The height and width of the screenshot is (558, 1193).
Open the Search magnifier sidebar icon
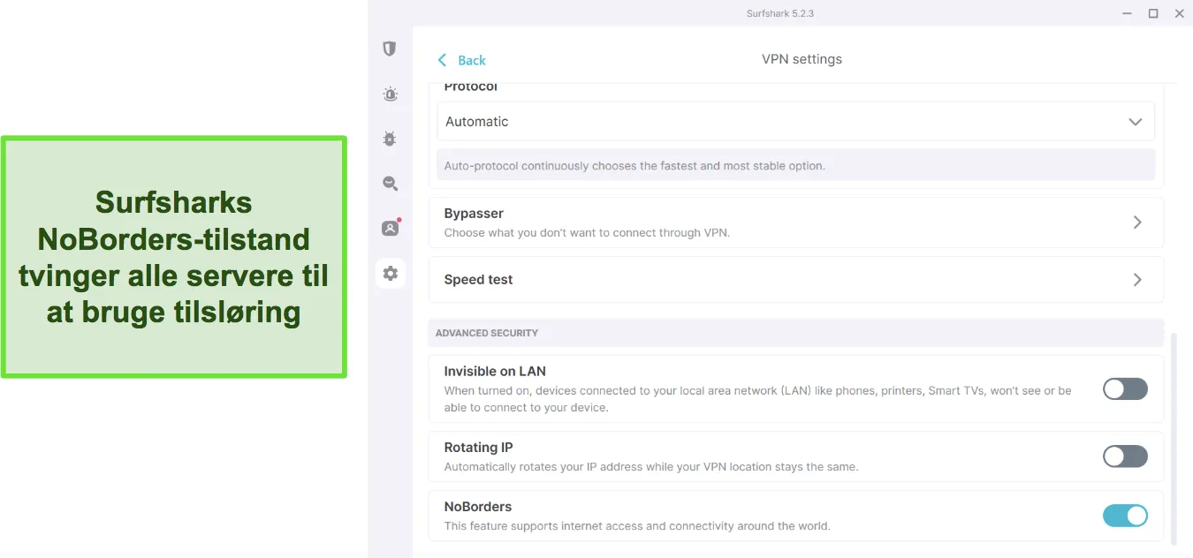[390, 184]
